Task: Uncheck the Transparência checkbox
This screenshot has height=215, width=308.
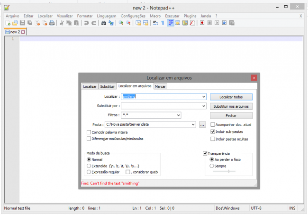Action: pyautogui.click(x=205, y=153)
